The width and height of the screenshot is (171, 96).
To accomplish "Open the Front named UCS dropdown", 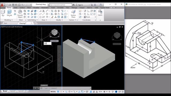I will tap(90, 17).
